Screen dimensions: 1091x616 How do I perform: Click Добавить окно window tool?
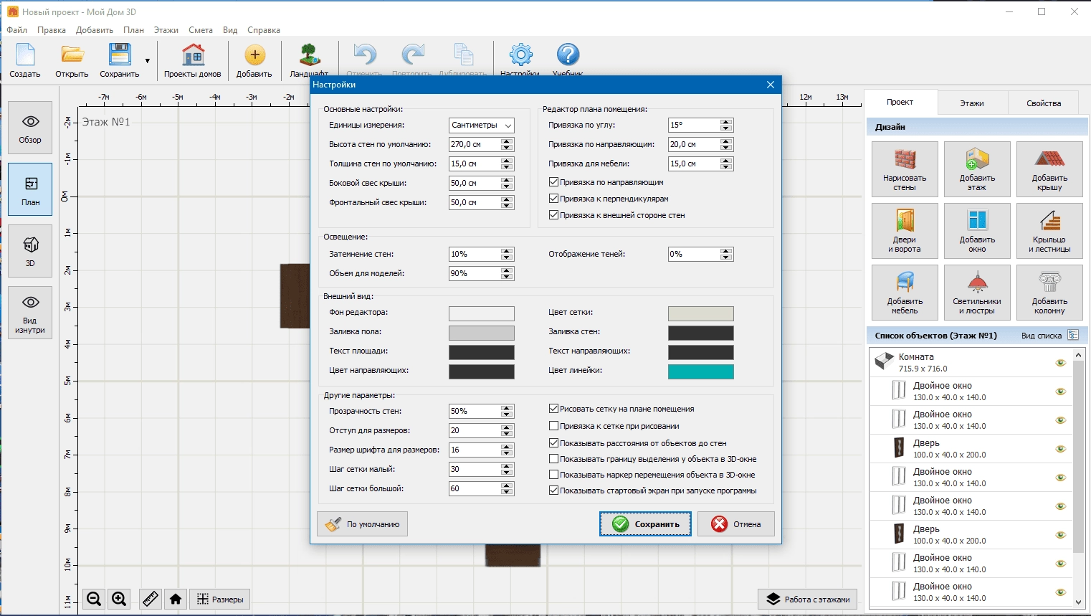coord(977,231)
